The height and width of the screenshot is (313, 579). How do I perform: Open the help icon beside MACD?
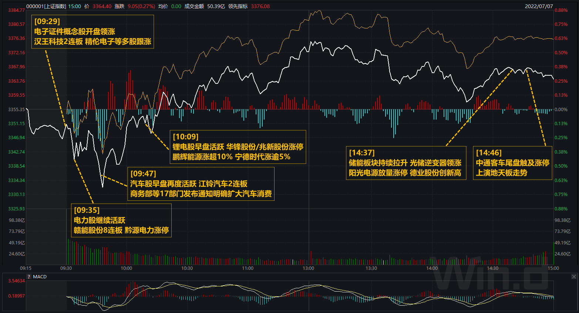(29, 277)
